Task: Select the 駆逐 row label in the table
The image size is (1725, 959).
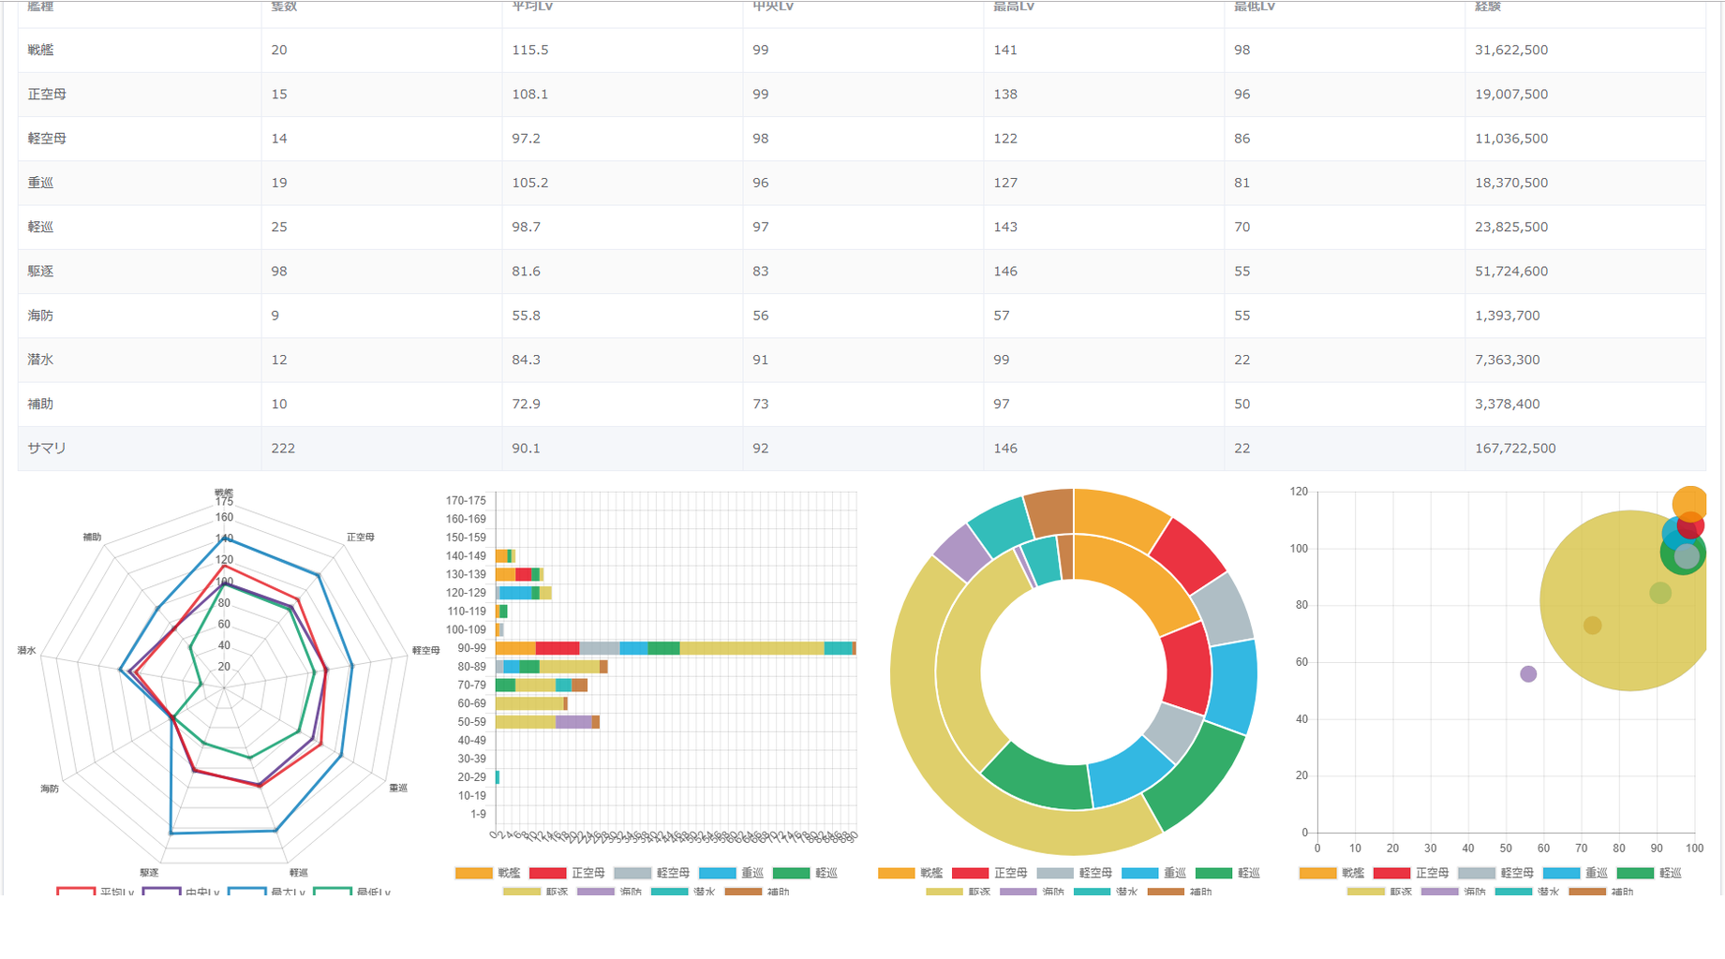Action: pos(40,271)
